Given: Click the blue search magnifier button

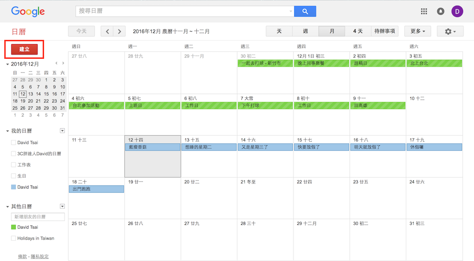Looking at the screenshot, I should point(305,11).
